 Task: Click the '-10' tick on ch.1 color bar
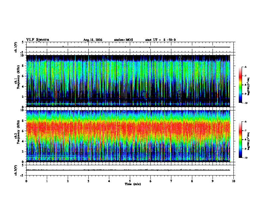tap(245, 103)
